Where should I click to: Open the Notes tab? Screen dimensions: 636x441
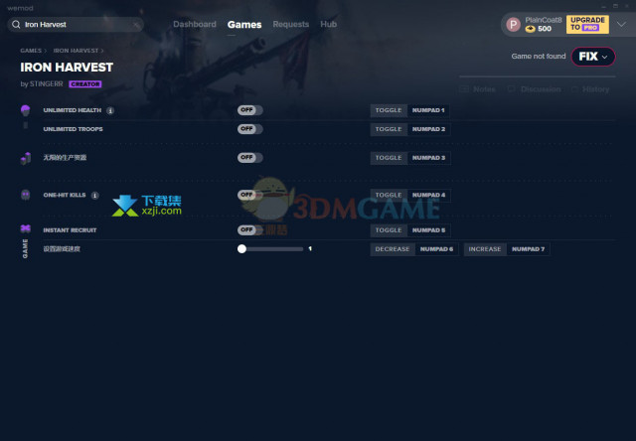(478, 89)
